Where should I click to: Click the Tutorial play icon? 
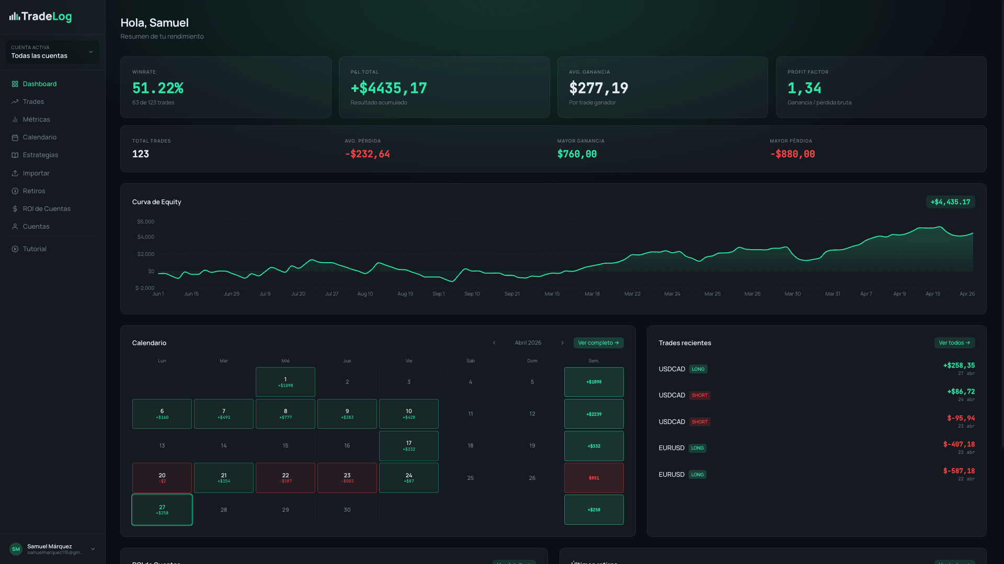point(15,249)
